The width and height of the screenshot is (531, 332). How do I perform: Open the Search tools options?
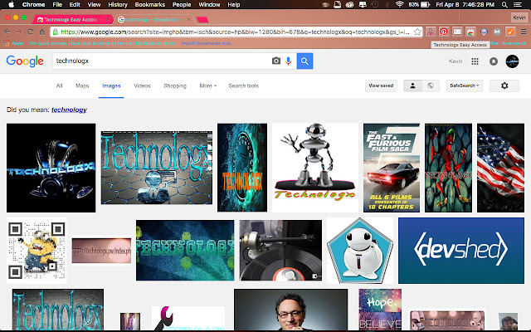[243, 85]
